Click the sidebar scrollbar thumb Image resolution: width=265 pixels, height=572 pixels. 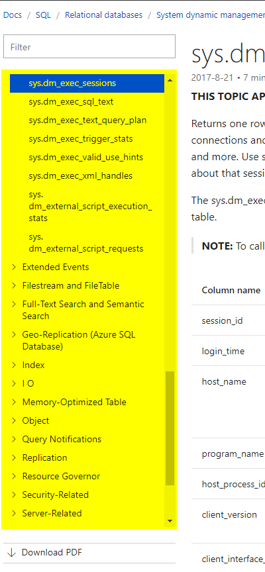click(170, 428)
